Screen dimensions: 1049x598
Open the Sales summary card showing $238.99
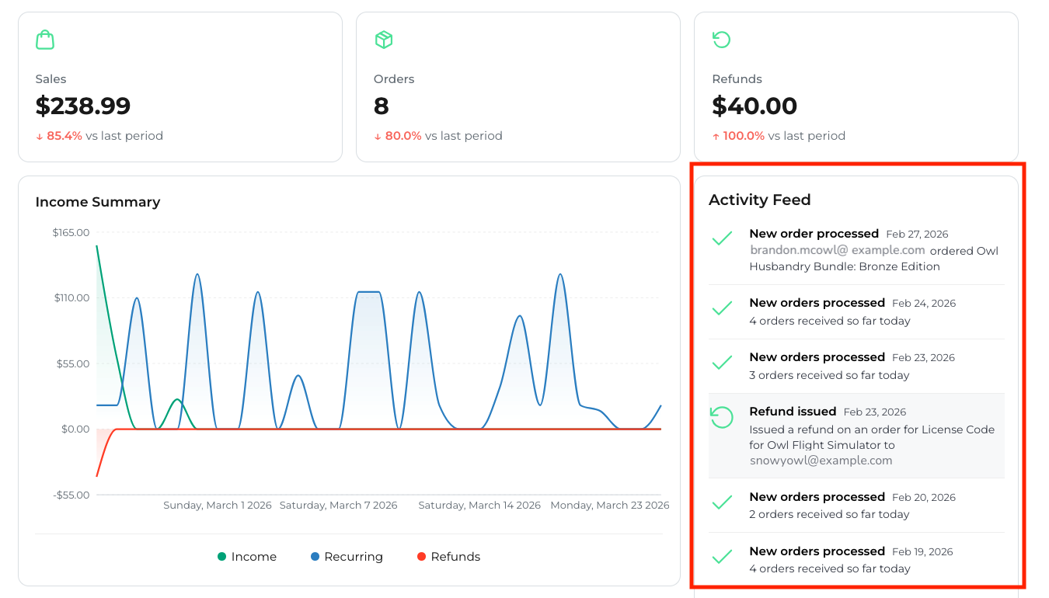(180, 87)
